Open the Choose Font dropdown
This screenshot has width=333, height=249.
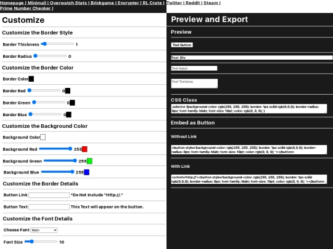click(44, 230)
